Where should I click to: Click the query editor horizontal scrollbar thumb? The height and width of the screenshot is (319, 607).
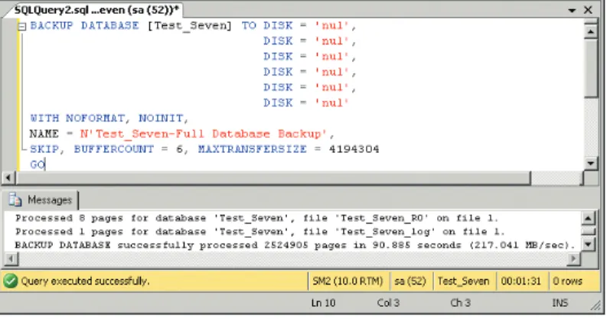273,178
